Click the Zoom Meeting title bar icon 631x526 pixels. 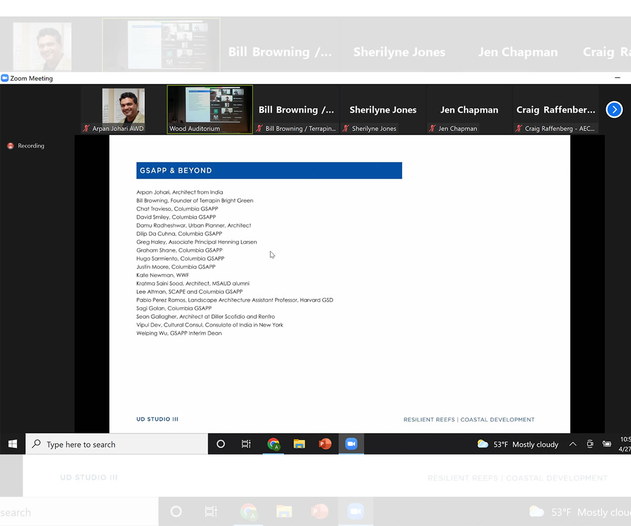pyautogui.click(x=5, y=78)
